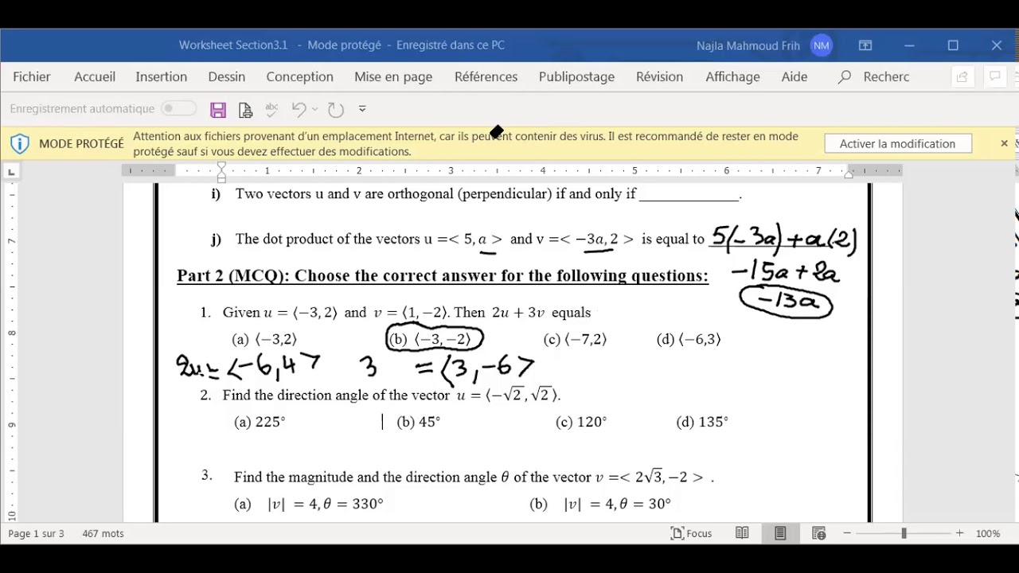Open the Insertion ribbon tab
This screenshot has height=573, width=1019.
coord(162,76)
